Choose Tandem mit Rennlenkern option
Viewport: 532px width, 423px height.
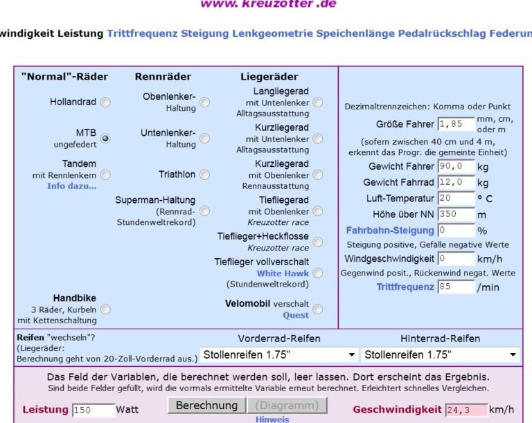tap(105, 174)
